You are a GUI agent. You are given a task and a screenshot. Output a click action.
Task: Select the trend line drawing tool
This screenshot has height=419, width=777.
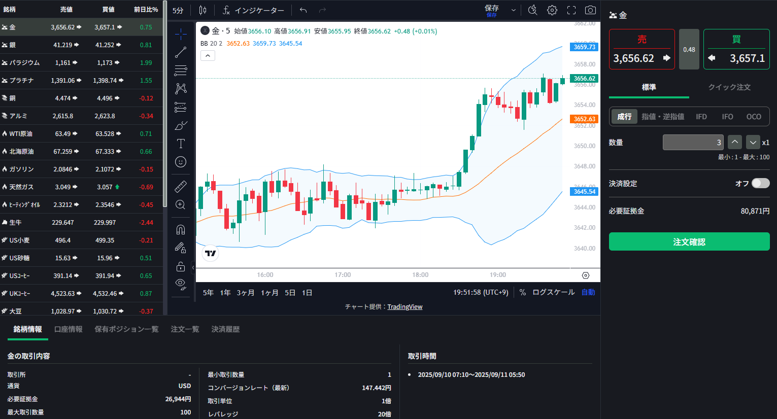click(181, 52)
